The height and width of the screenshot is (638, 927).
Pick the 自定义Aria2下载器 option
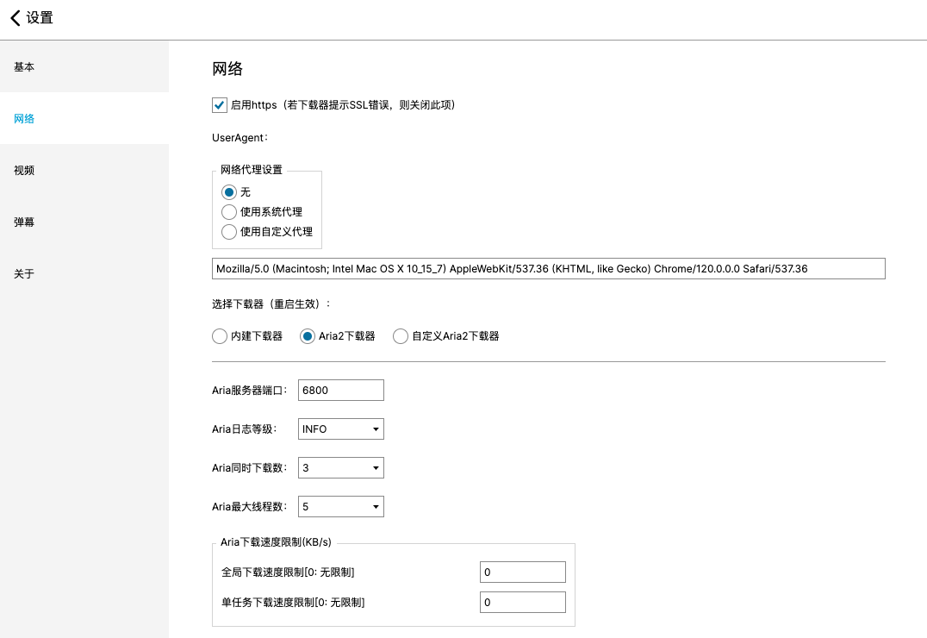click(x=401, y=336)
